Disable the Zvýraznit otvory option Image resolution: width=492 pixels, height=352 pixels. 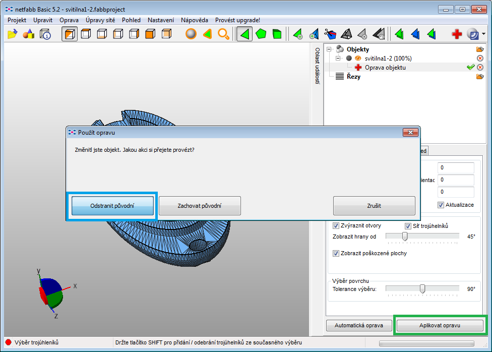tap(336, 225)
